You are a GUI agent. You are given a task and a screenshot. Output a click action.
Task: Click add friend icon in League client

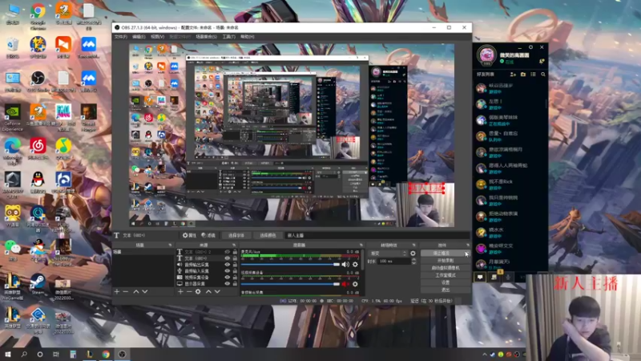(x=513, y=74)
